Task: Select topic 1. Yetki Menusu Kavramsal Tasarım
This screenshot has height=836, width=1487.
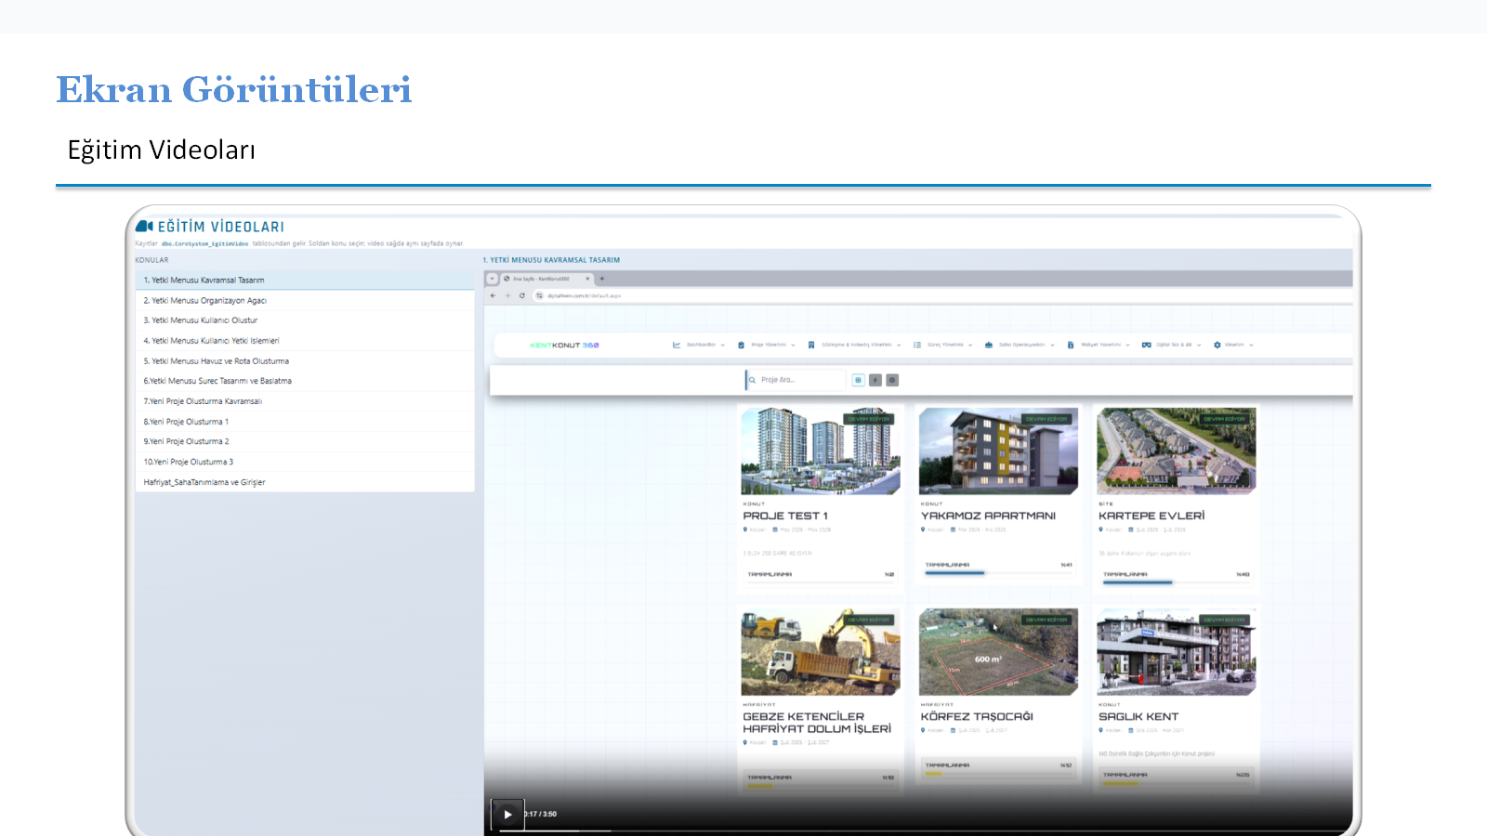Action: pos(305,280)
